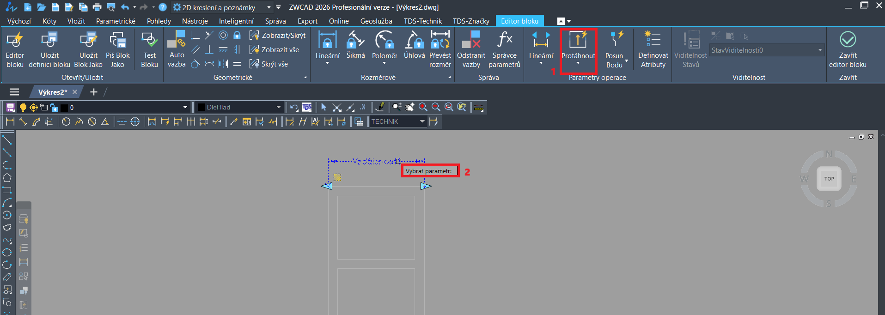Open the Parametrické ribbon tab
885x315 pixels.
click(x=116, y=21)
